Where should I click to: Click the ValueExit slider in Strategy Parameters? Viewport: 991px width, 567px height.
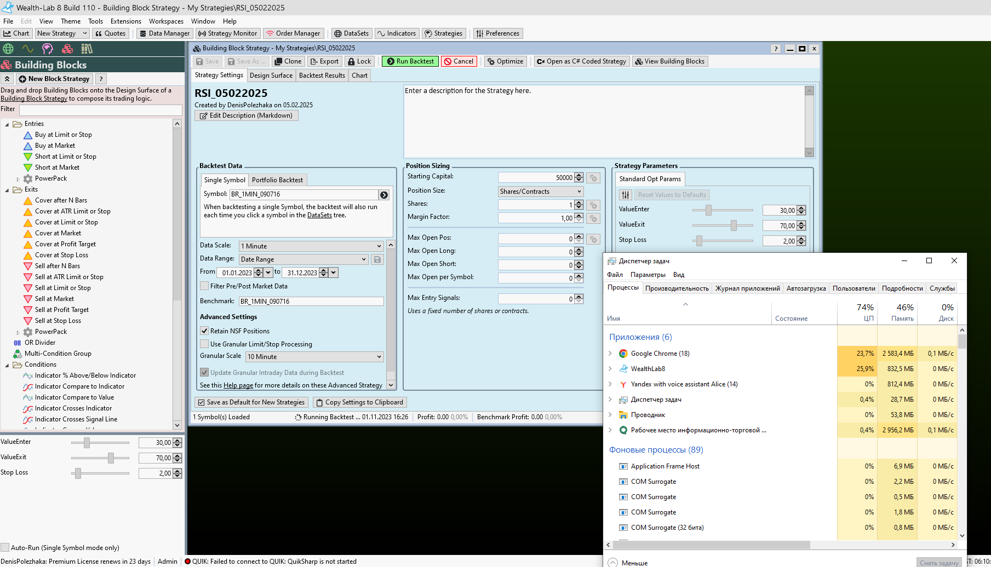point(723,225)
